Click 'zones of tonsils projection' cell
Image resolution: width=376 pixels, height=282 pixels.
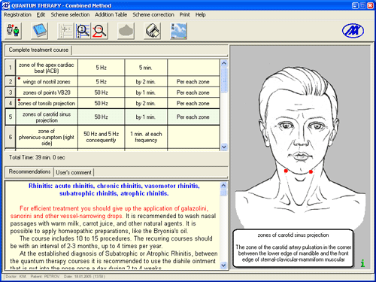(47, 103)
